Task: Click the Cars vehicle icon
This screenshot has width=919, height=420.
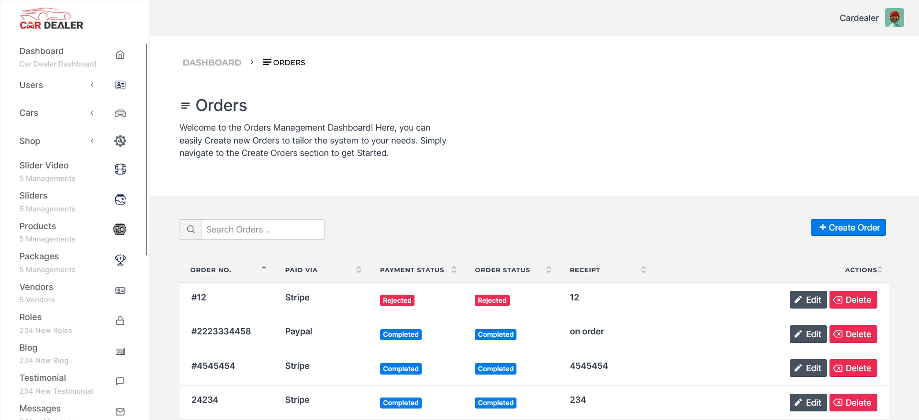Action: pos(120,113)
